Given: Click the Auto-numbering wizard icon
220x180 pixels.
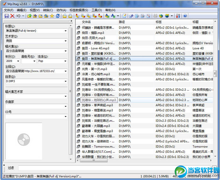Looking at the screenshot, I should click(x=148, y=16).
